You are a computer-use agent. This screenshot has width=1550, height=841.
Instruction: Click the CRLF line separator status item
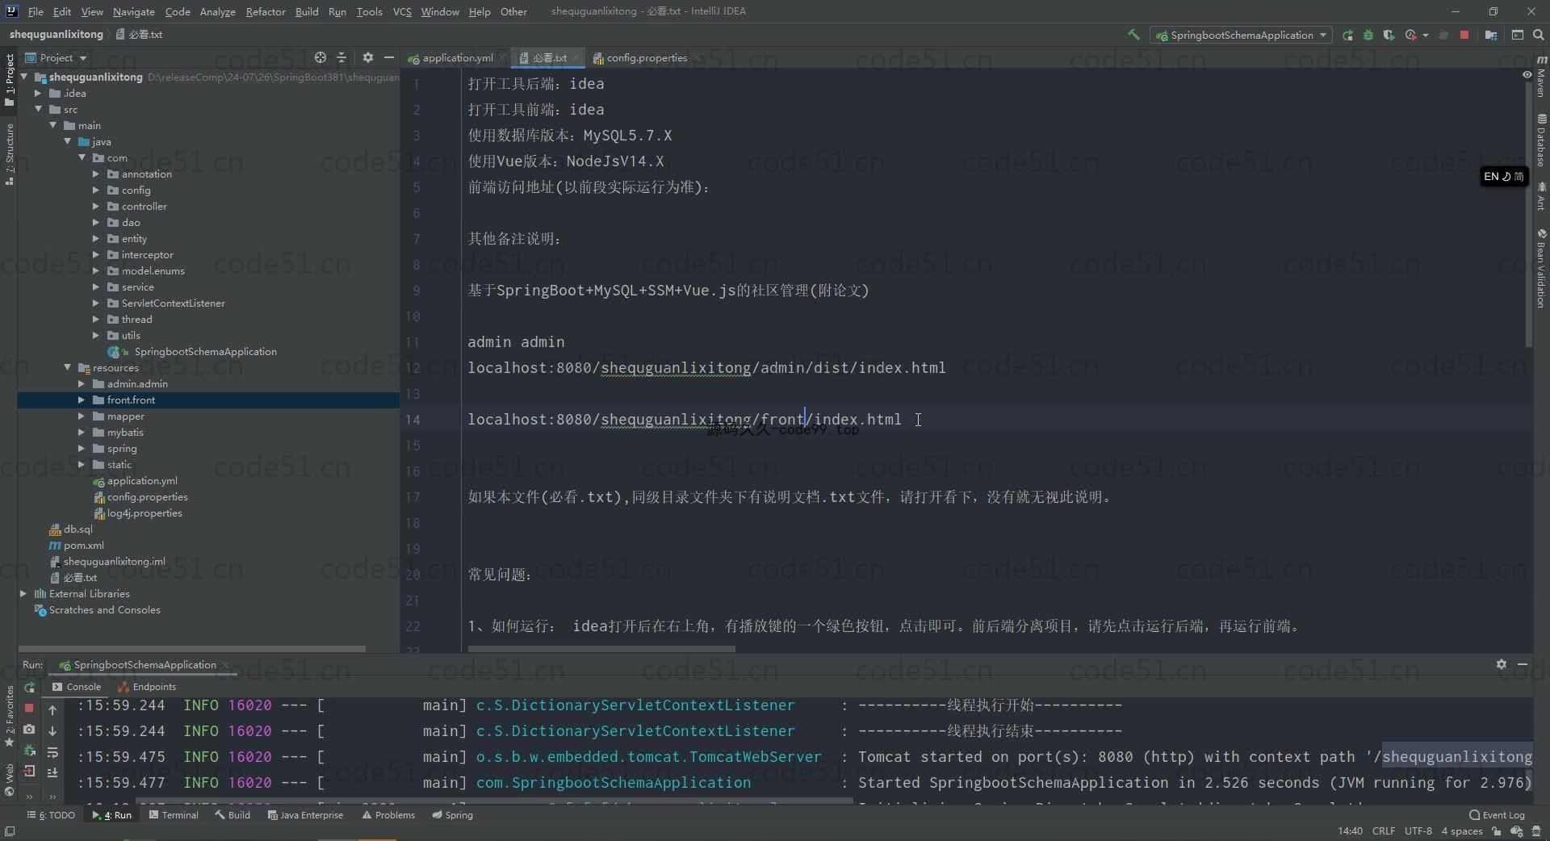pyautogui.click(x=1384, y=831)
